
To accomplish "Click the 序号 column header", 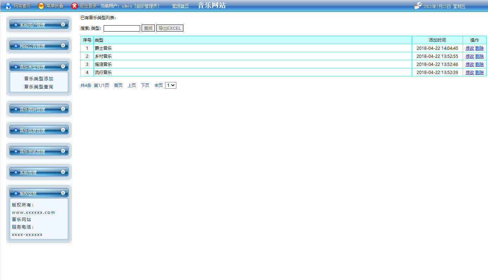I will coord(87,40).
